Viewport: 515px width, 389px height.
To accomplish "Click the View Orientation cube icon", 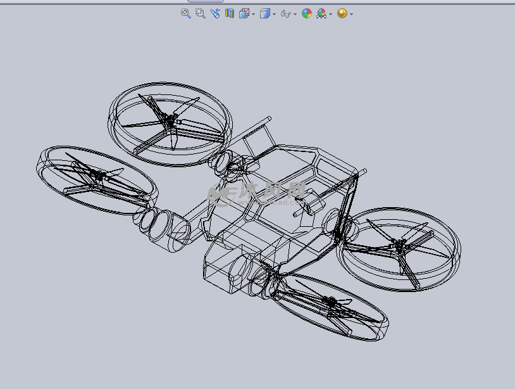I will pos(244,13).
